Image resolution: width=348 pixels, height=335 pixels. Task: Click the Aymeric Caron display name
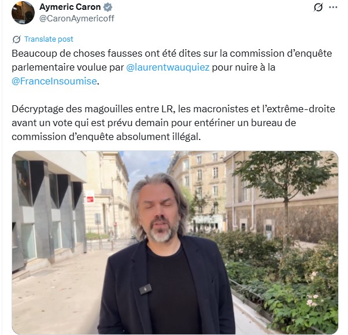pyautogui.click(x=70, y=7)
